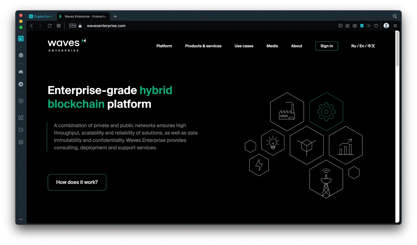Select the Waves Enterprise tab
The height and width of the screenshot is (245, 417).
click(83, 16)
